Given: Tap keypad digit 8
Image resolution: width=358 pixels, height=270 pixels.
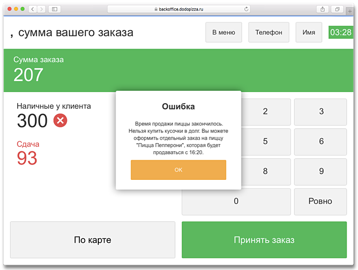Looking at the screenshot, I should tap(265, 172).
